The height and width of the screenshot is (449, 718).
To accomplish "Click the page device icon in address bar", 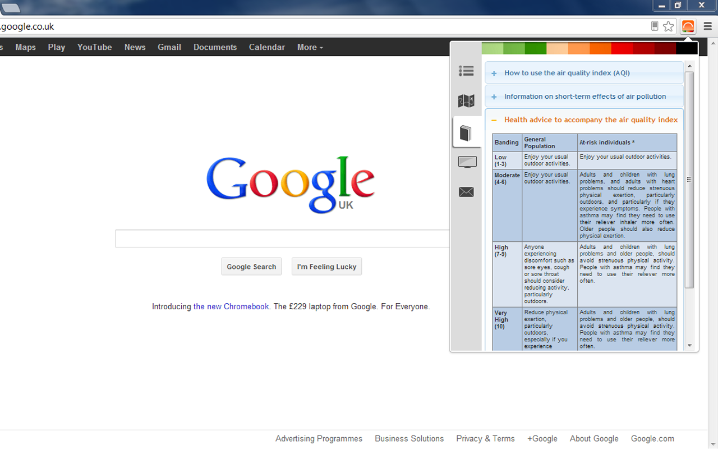I will [655, 26].
